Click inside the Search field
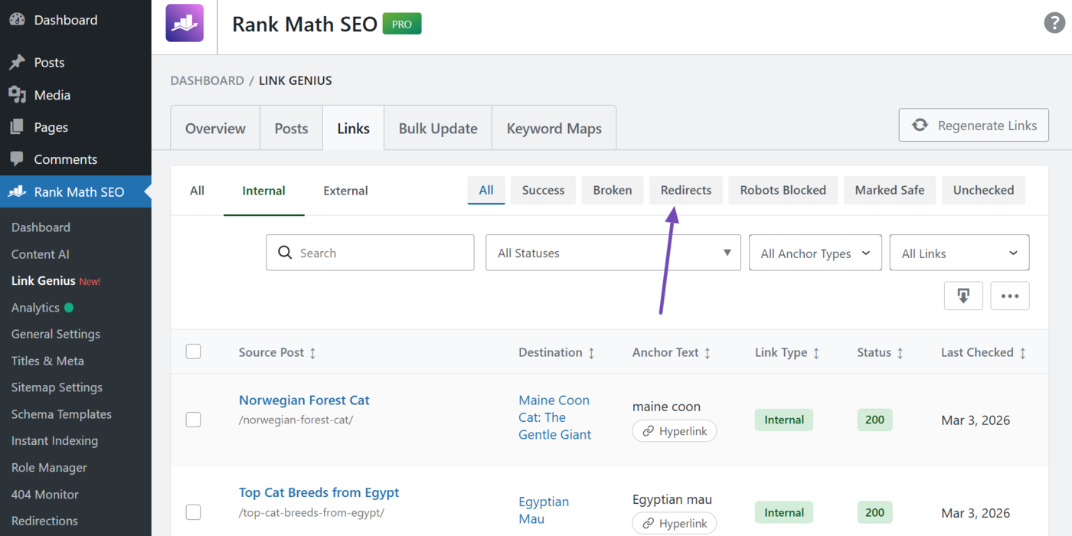1072x536 pixels. coord(370,252)
